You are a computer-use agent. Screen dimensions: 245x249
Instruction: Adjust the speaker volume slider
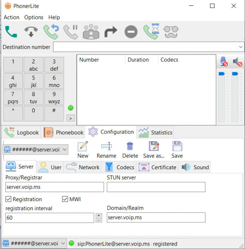coord(235,74)
